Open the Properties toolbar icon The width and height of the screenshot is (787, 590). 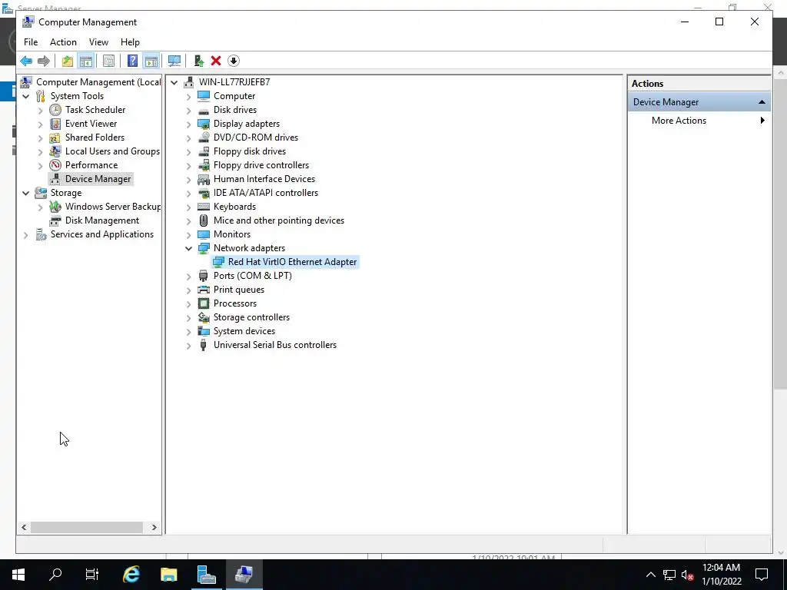(x=108, y=61)
